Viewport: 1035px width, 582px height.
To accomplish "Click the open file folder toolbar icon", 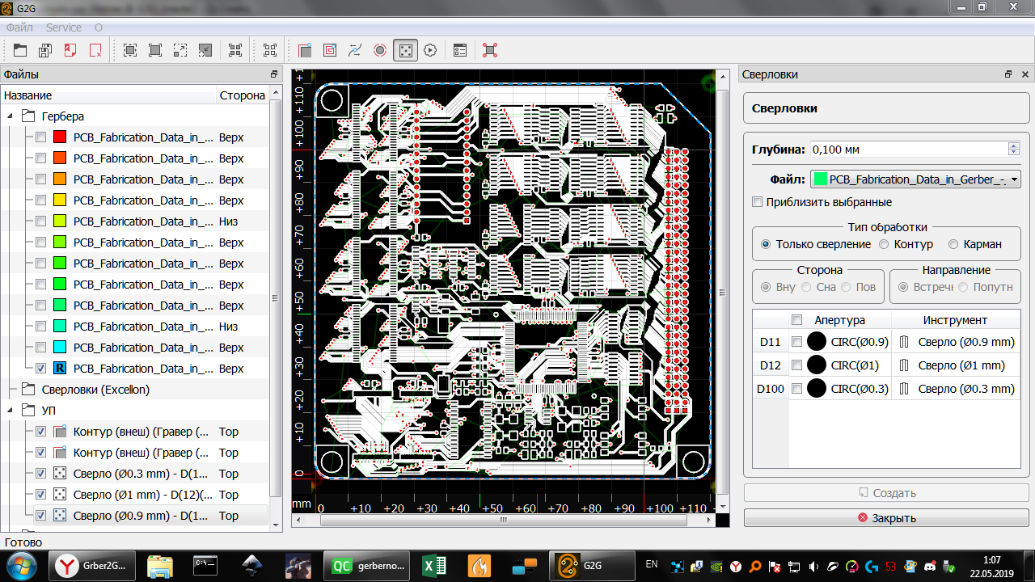I will coord(19,50).
